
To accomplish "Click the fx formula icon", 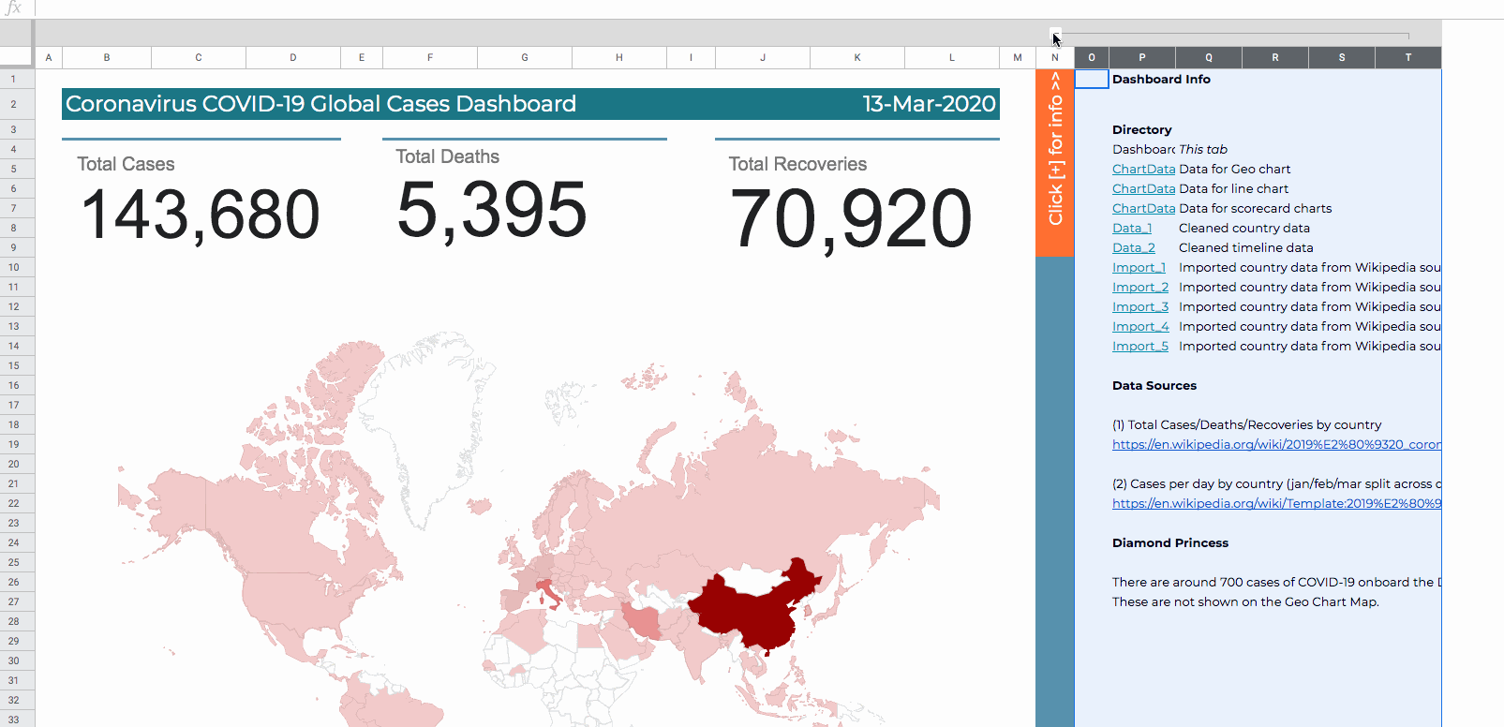I will point(13,8).
